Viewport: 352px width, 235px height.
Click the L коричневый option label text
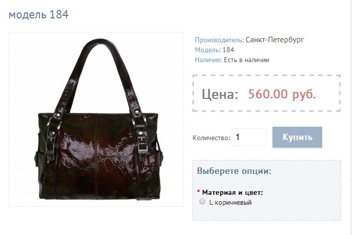pyautogui.click(x=230, y=203)
